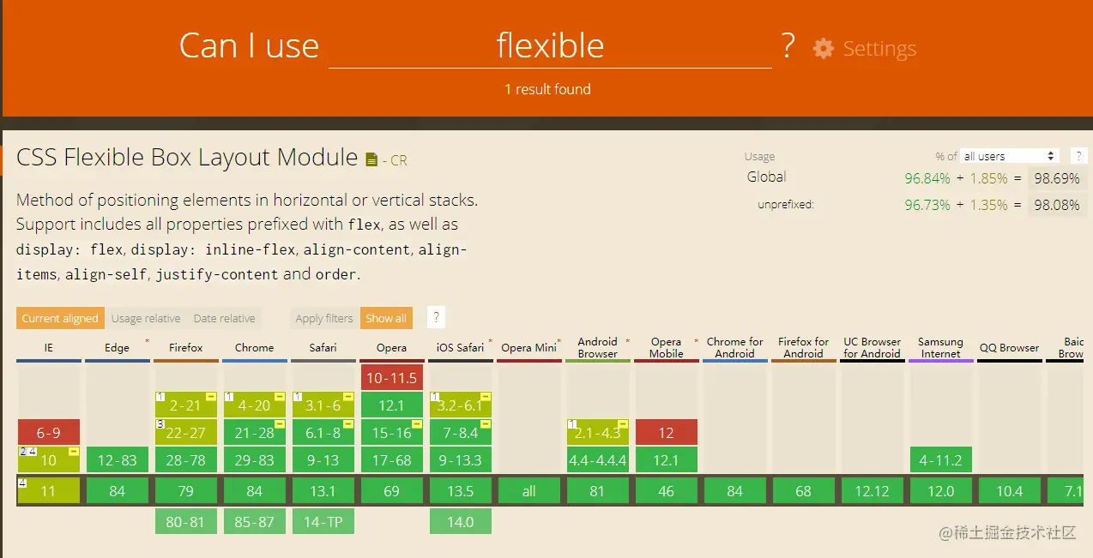
Task: Click Apply filters button
Action: click(324, 318)
